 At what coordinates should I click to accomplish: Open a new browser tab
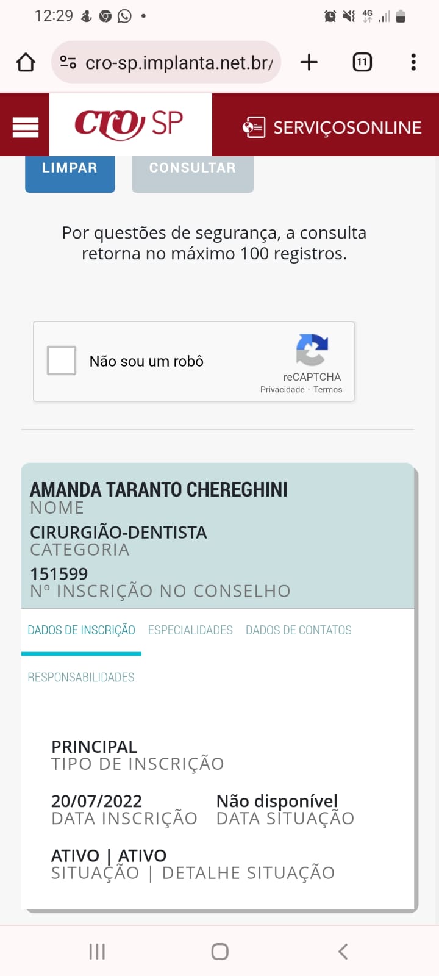click(x=309, y=62)
